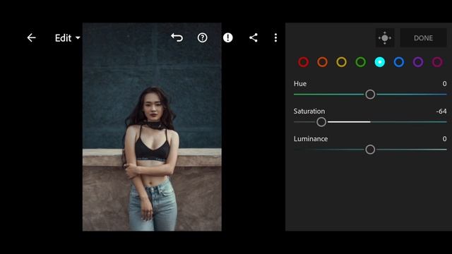Open the Edit mode dropdown

point(68,37)
